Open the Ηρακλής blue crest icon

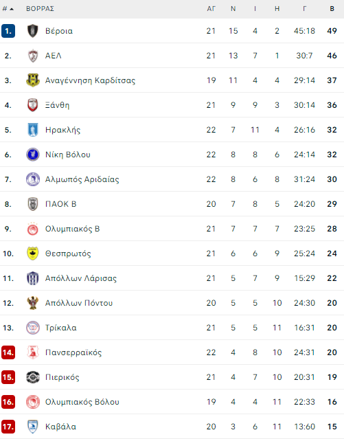click(x=33, y=130)
